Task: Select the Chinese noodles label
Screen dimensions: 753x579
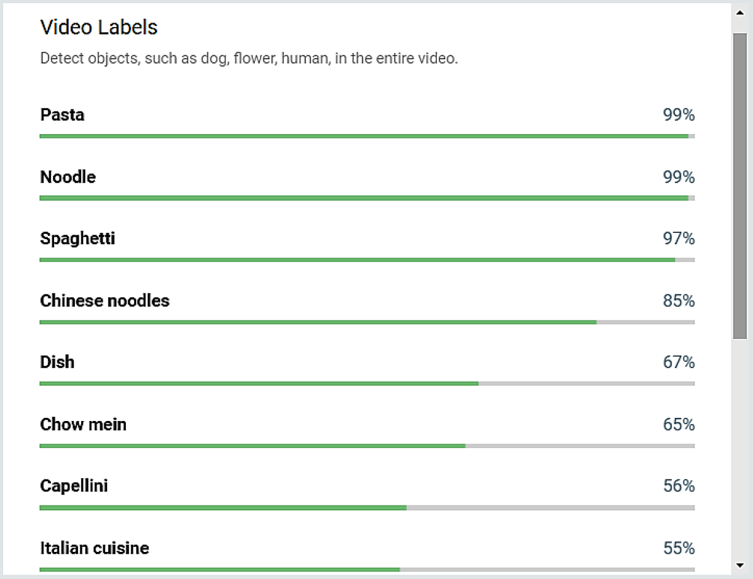Action: pos(105,301)
